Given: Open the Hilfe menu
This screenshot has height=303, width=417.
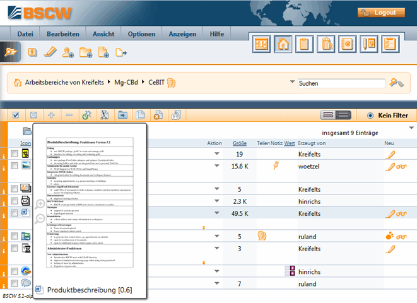Looking at the screenshot, I should tap(217, 34).
